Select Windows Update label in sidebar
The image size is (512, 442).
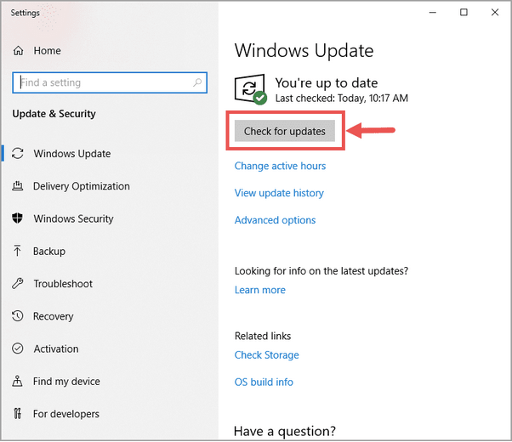pos(72,154)
